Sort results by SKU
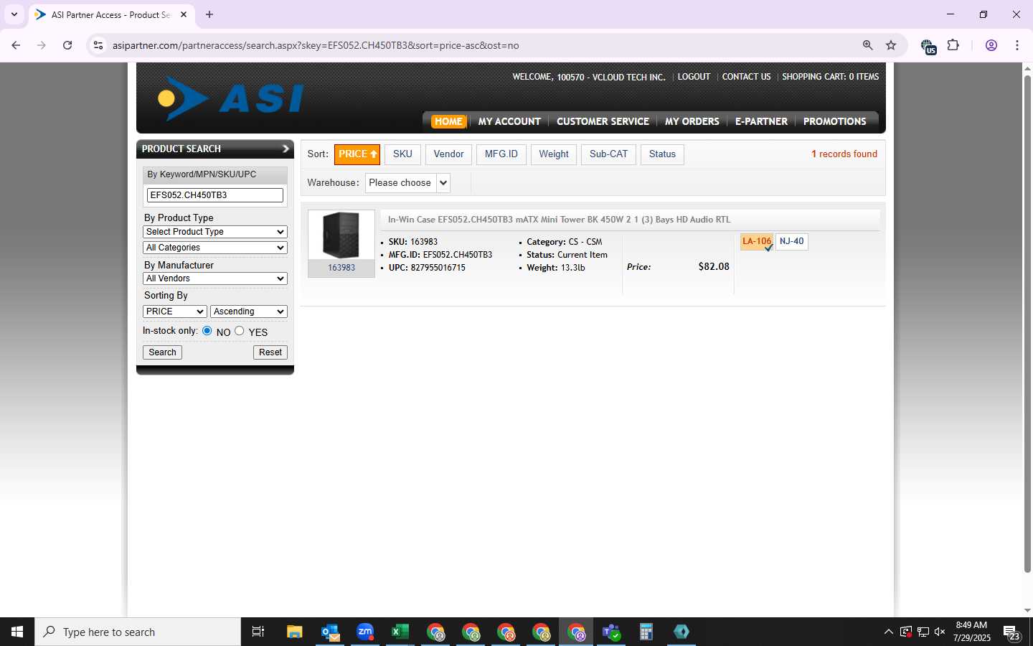The width and height of the screenshot is (1033, 646). point(402,154)
